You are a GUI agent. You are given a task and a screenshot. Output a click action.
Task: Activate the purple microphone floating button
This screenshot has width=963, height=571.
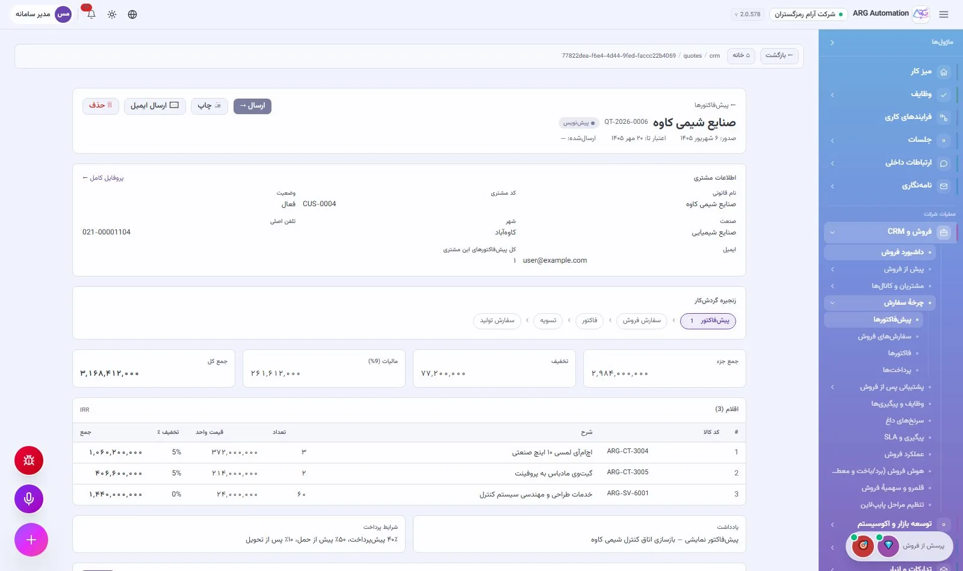point(29,499)
